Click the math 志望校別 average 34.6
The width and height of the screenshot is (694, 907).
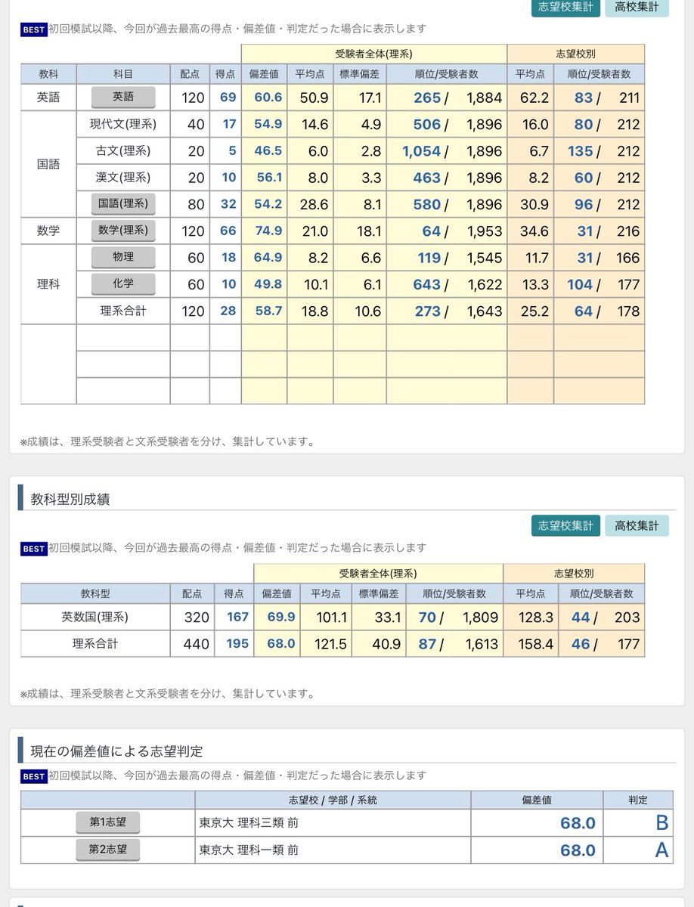click(534, 231)
